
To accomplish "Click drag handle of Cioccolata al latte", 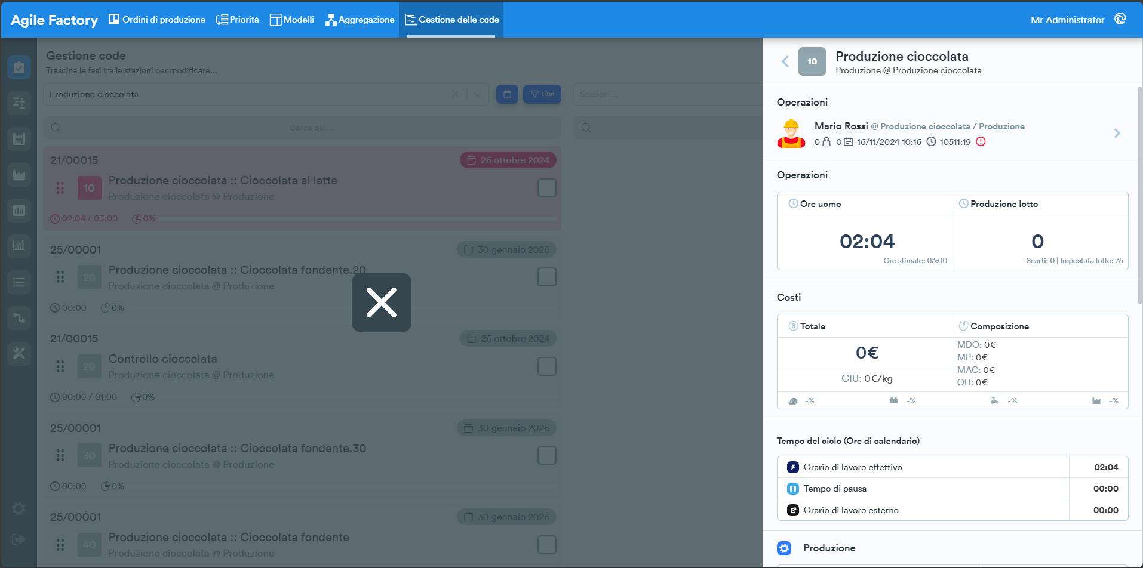I will 60,188.
